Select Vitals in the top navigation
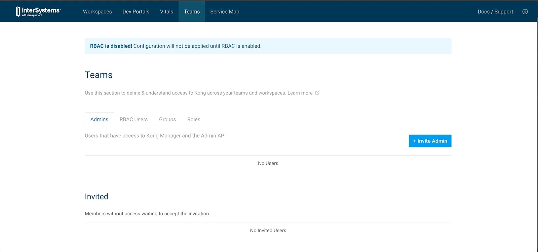Screen dimensions: 538x252 [167, 12]
